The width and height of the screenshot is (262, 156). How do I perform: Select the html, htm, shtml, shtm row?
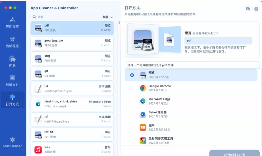(72, 104)
